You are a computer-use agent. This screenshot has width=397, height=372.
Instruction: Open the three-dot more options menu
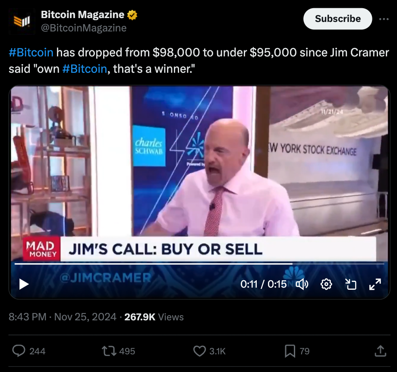[x=384, y=19]
